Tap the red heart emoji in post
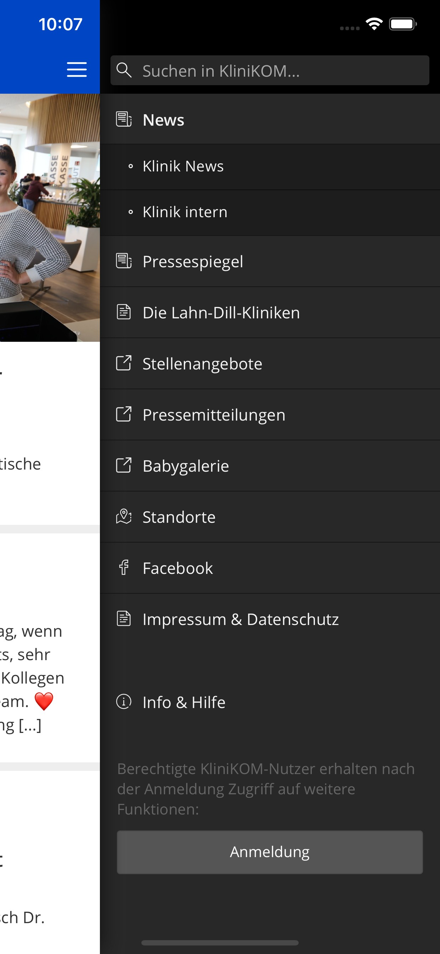This screenshot has width=440, height=954. (44, 701)
